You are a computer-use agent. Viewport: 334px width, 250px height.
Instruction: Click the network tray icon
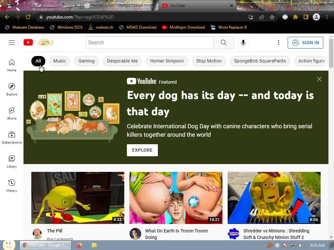[293, 245]
